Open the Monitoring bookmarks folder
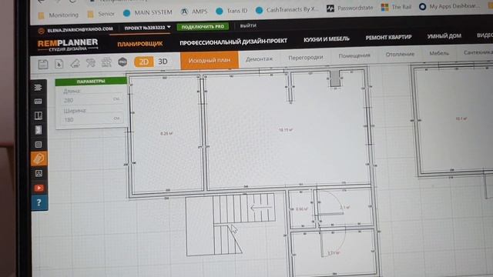This screenshot has width=493, height=277. pyautogui.click(x=59, y=15)
